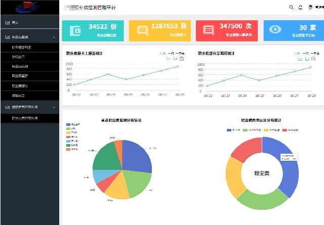Screen dimensions: 324x225
Task: Click the chat icon on the red card
Action: coord(208,30)
